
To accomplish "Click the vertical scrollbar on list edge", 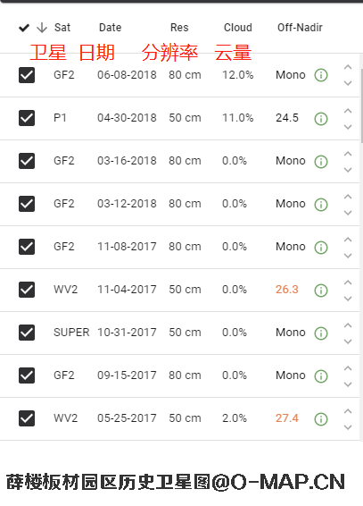I will tap(361, 105).
